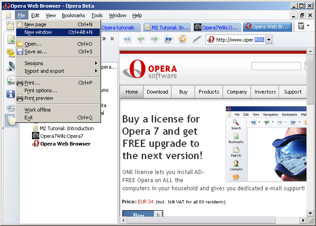This screenshot has width=316, height=226.
Task: Click the Rewind navigation icon
Action: (x=127, y=39)
